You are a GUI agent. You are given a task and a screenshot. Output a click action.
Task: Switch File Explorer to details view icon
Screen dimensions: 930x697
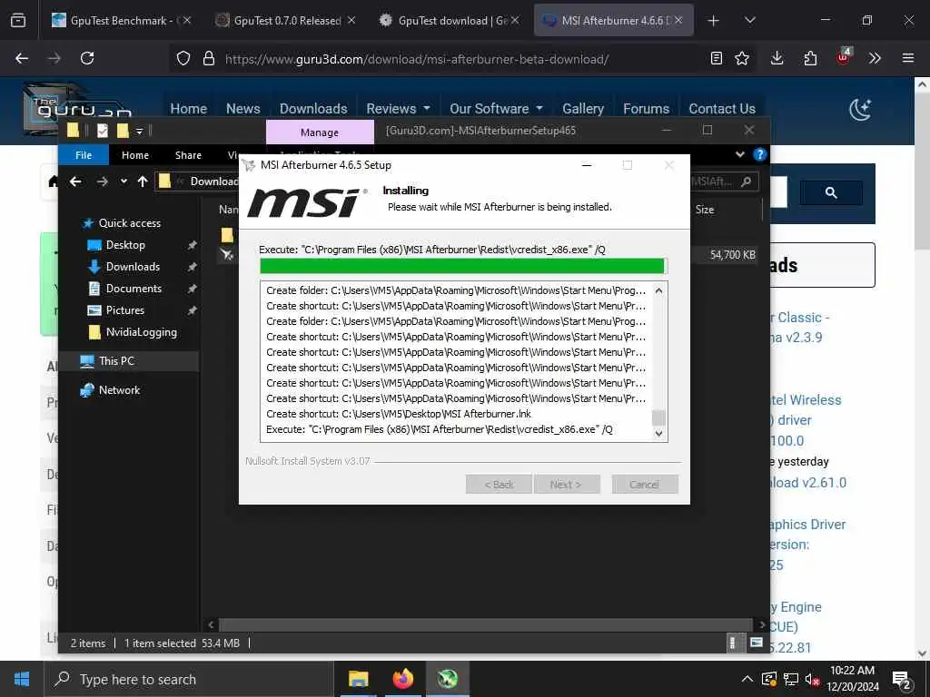pos(733,643)
